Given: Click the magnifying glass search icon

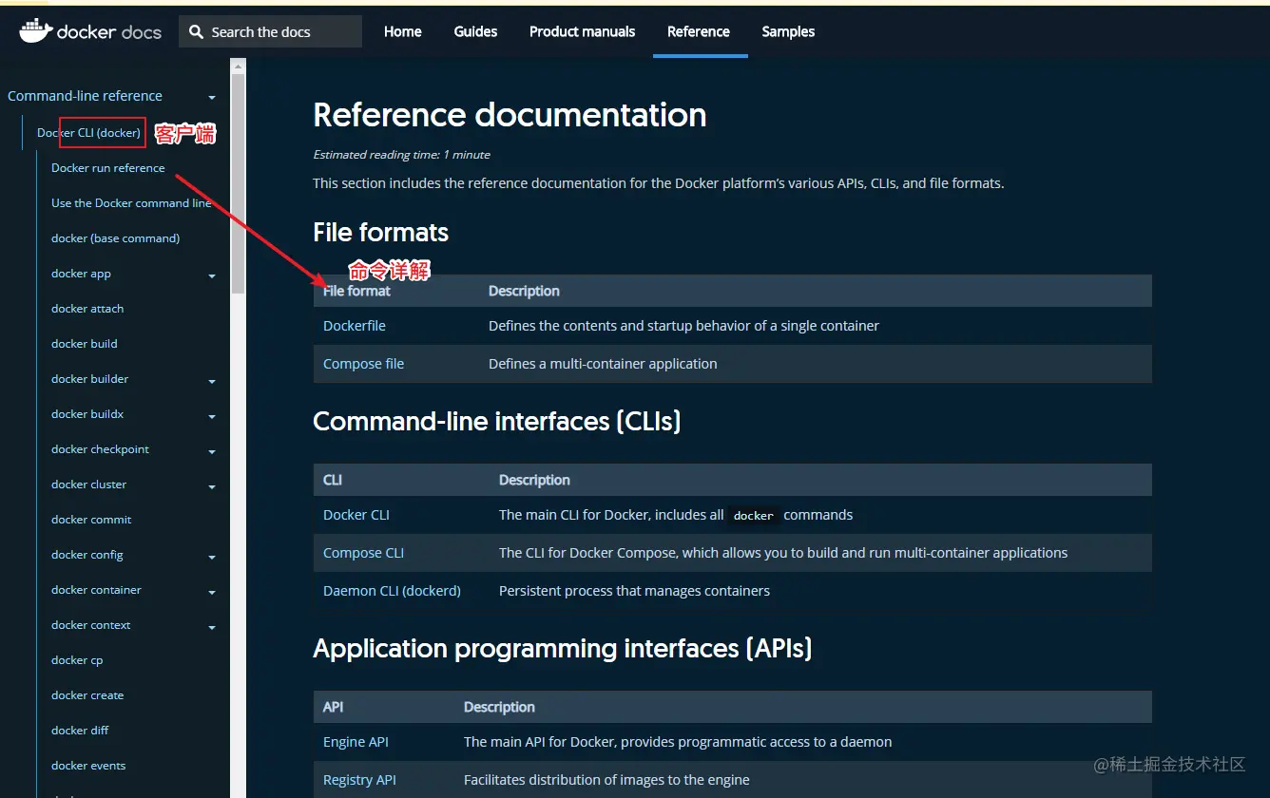Looking at the screenshot, I should coord(196,32).
